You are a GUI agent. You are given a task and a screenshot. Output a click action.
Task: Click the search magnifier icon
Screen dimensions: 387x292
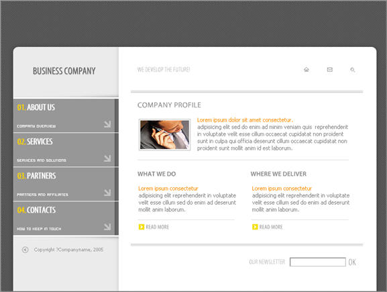tap(352, 70)
